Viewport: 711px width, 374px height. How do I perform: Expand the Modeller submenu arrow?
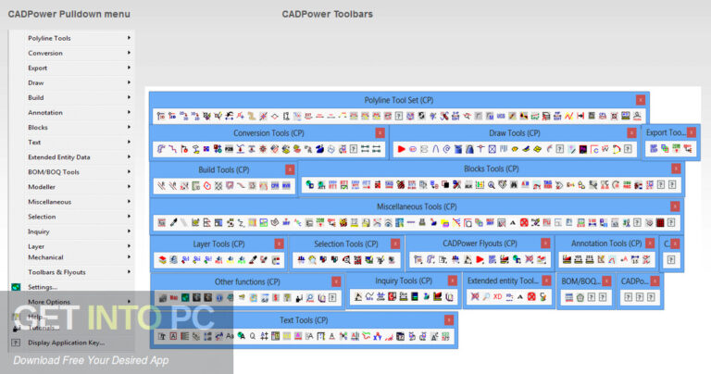[x=129, y=187]
